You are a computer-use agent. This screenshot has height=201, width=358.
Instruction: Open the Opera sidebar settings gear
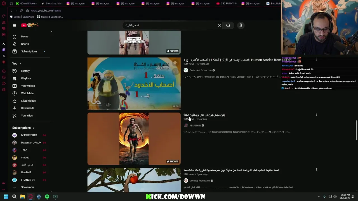(4, 90)
